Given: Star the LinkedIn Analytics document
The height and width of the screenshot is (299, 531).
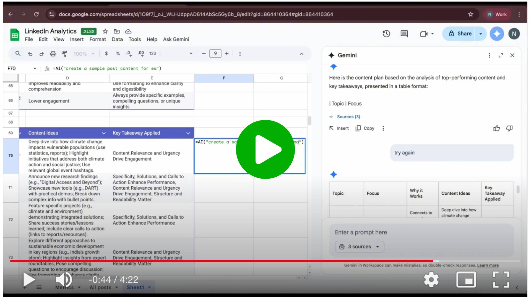Looking at the screenshot, I should (105, 31).
